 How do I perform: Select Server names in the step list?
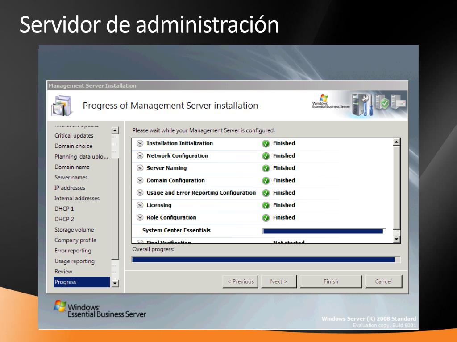[x=71, y=177]
